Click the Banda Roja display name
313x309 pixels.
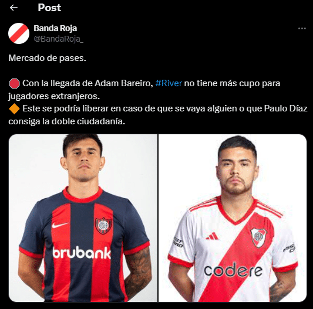coord(55,28)
